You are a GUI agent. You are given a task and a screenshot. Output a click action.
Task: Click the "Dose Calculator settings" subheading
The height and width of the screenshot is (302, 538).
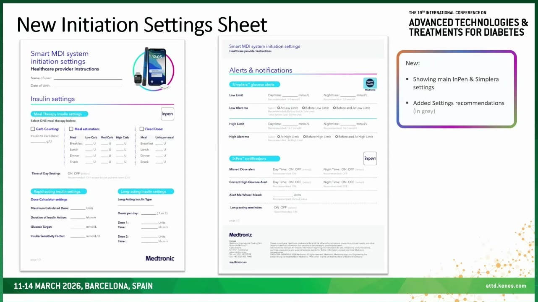click(x=49, y=200)
